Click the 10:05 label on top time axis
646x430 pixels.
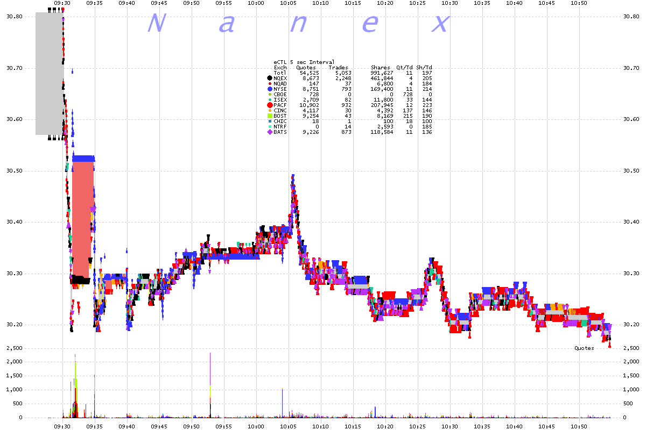(289, 3)
